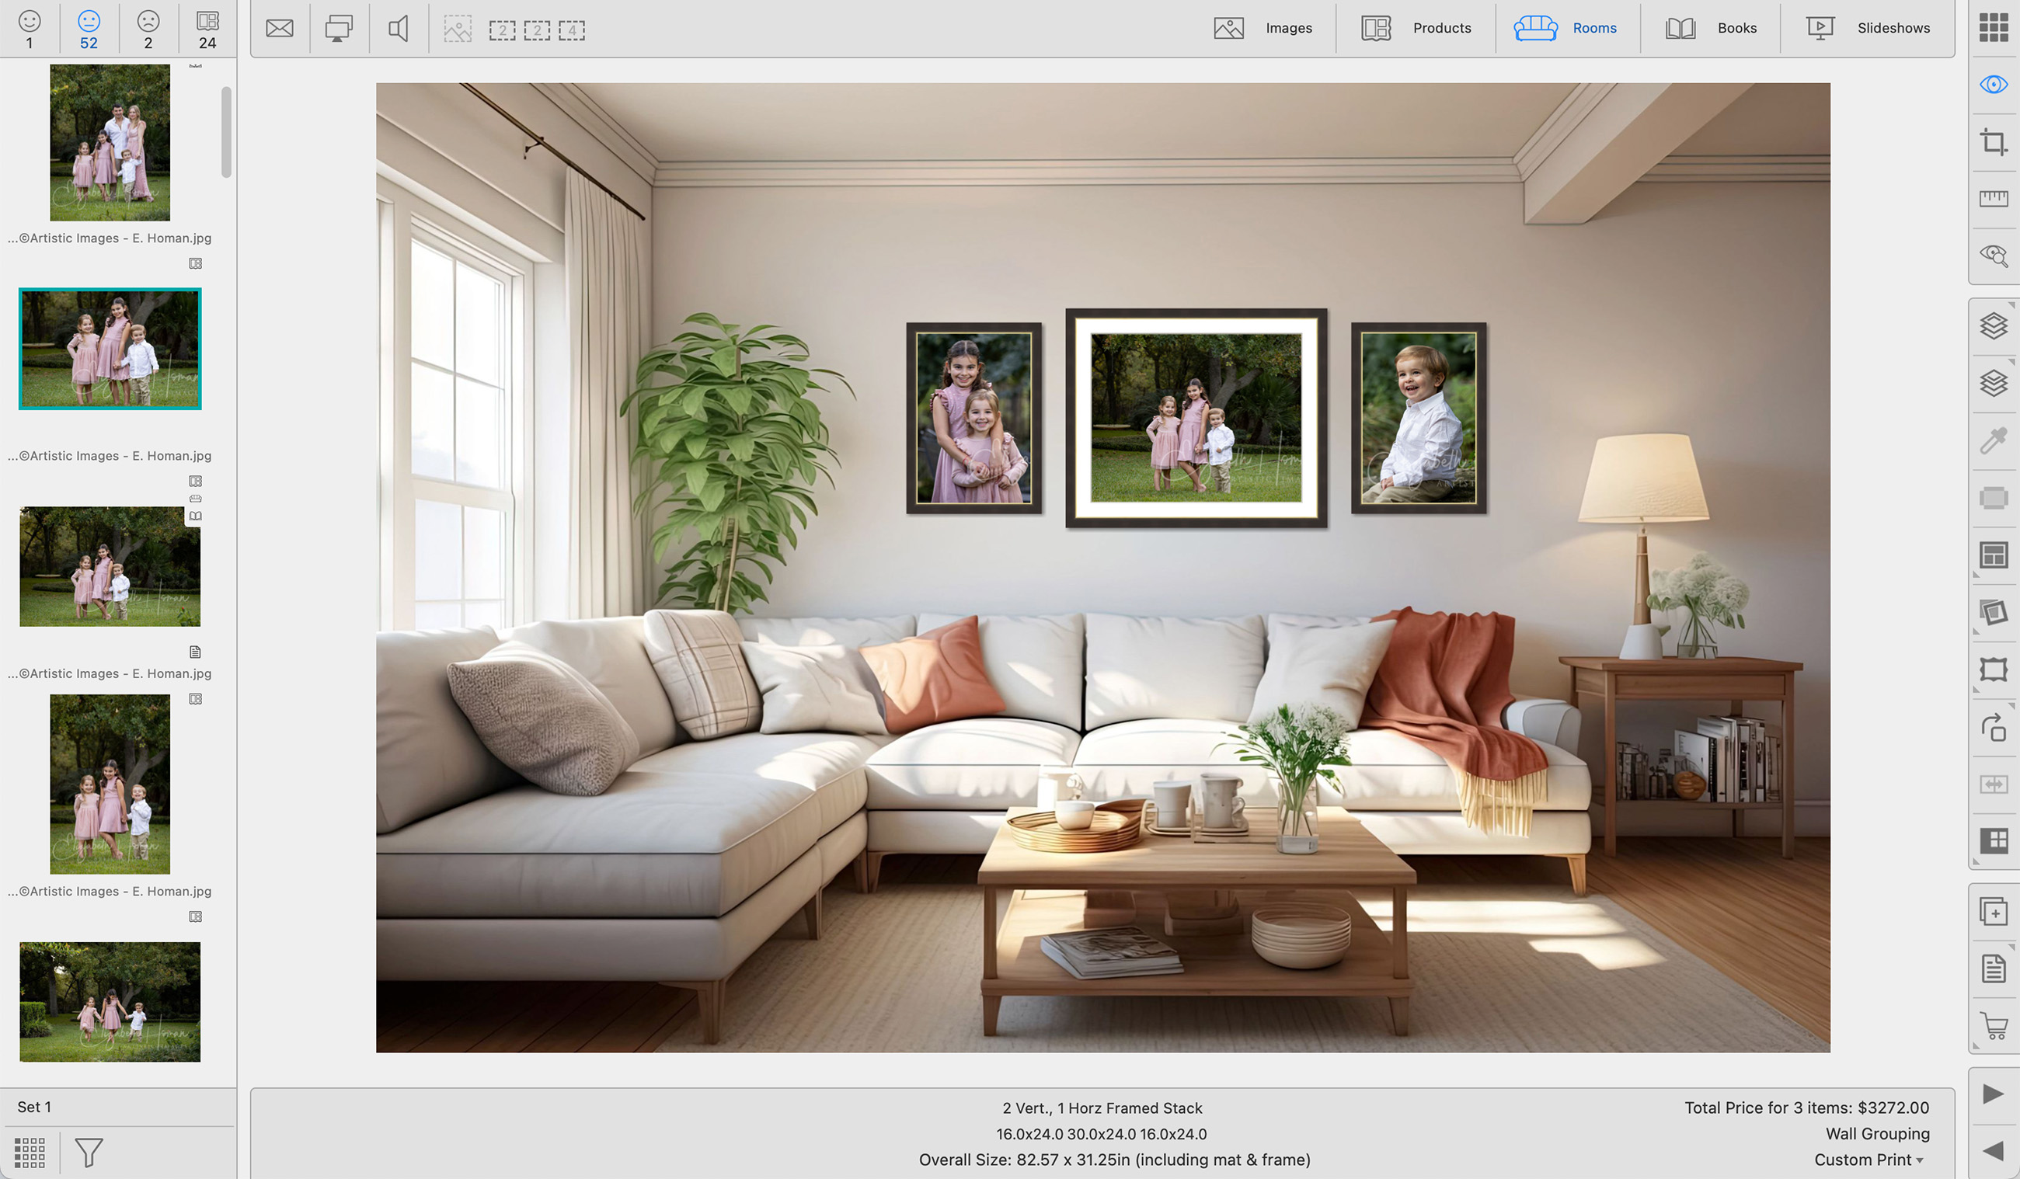Open the Custom Print dropdown
Image resolution: width=2020 pixels, height=1179 pixels.
pyautogui.click(x=1868, y=1160)
